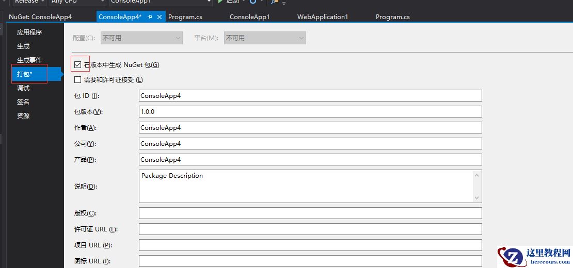573x268 pixels.
Task: Click the 配置(C): label
Action: coord(84,38)
